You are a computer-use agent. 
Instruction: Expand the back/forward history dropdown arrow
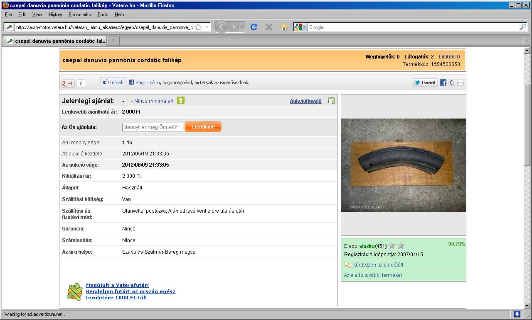[x=242, y=27]
